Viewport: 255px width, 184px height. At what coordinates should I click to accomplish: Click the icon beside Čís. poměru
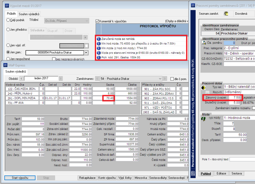[x=204, y=43]
